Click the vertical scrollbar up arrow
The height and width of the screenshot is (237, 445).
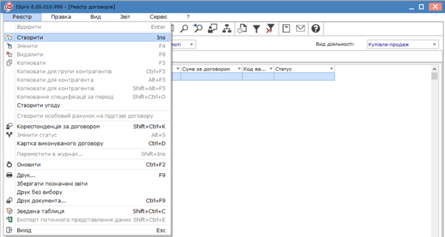pyautogui.click(x=434, y=69)
